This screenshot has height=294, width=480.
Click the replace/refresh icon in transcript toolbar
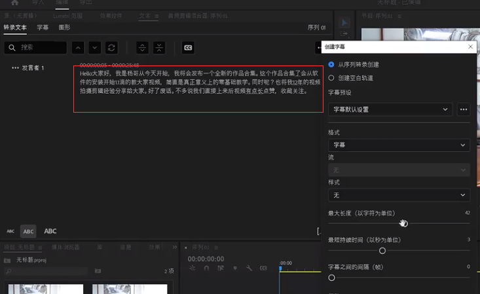coord(111,48)
